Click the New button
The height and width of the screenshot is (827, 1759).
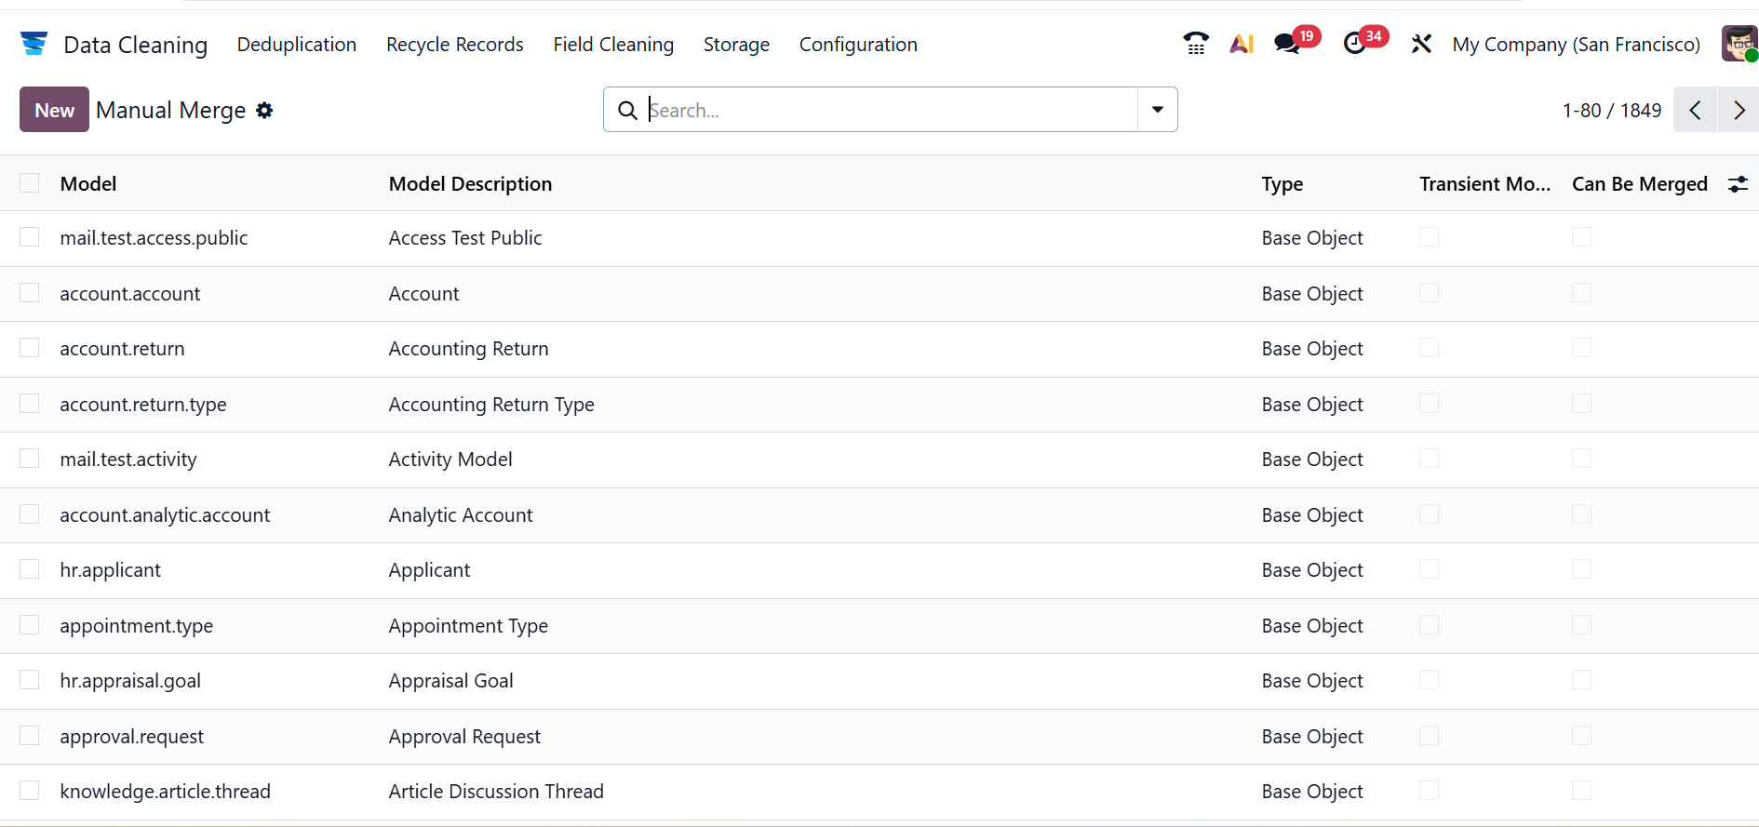coord(54,110)
